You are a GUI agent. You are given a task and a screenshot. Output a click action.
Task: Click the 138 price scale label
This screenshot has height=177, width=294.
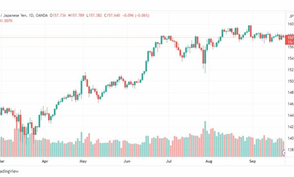[x=291, y=150]
